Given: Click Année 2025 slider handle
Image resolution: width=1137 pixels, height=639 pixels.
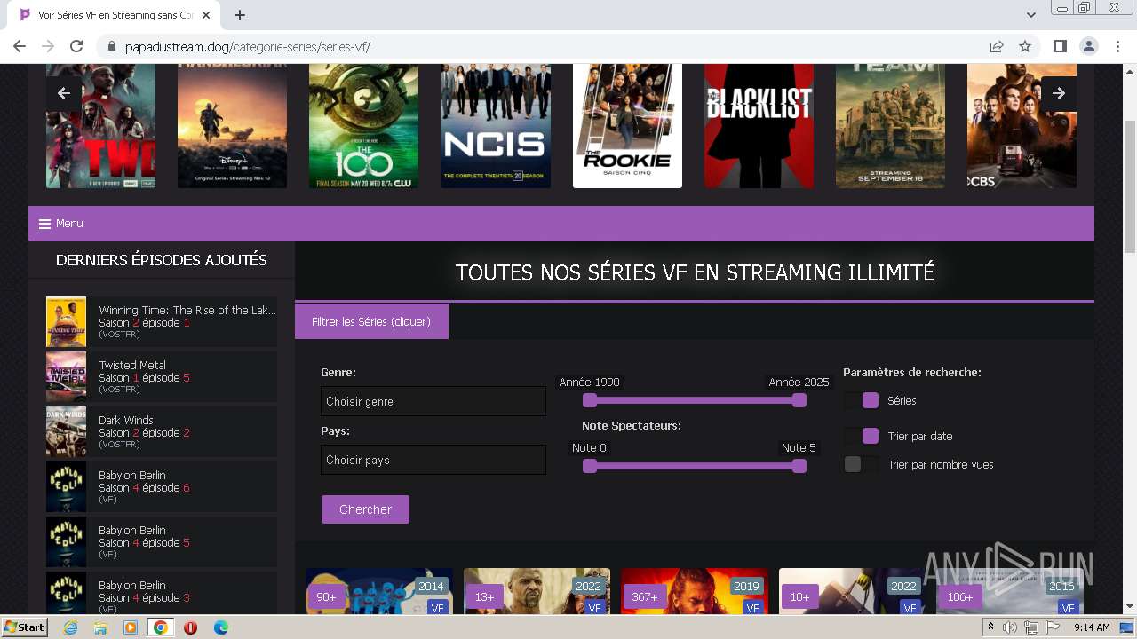Looking at the screenshot, I should [x=799, y=400].
